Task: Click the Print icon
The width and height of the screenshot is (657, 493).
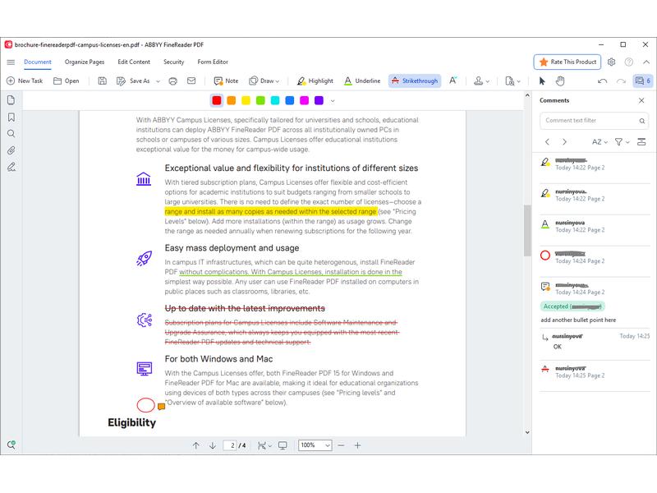Action: (x=173, y=81)
